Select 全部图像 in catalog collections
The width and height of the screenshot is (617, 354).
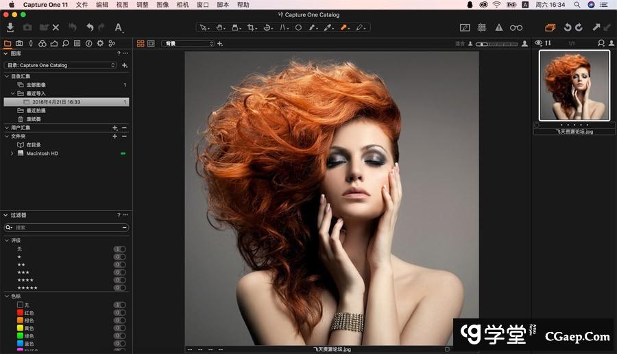pyautogui.click(x=36, y=85)
